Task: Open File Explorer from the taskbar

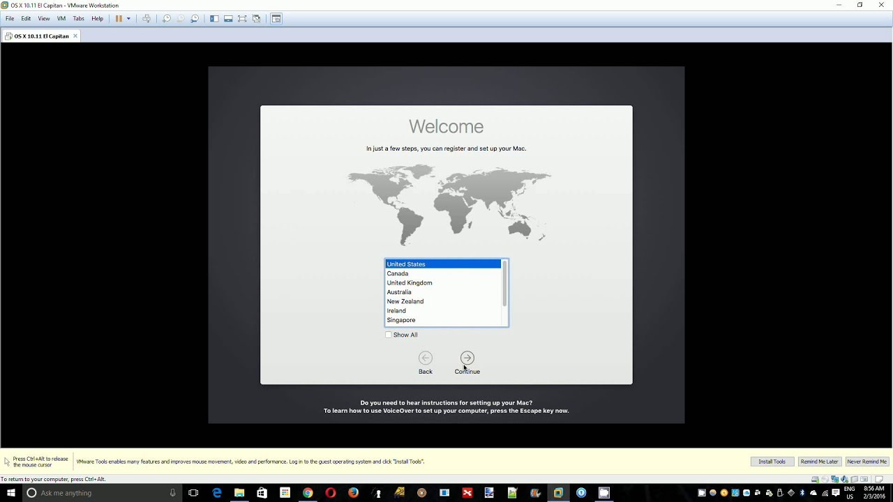Action: 239,493
